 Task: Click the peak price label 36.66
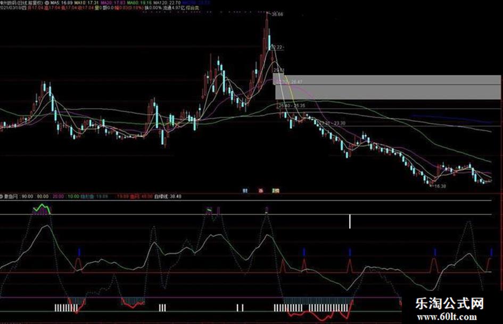[277, 14]
